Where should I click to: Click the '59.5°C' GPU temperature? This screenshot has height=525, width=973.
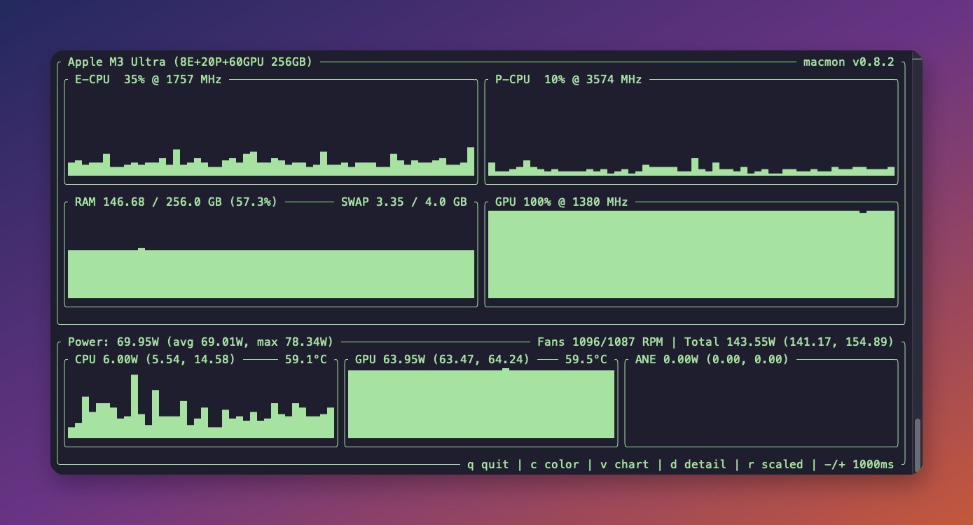tap(586, 359)
